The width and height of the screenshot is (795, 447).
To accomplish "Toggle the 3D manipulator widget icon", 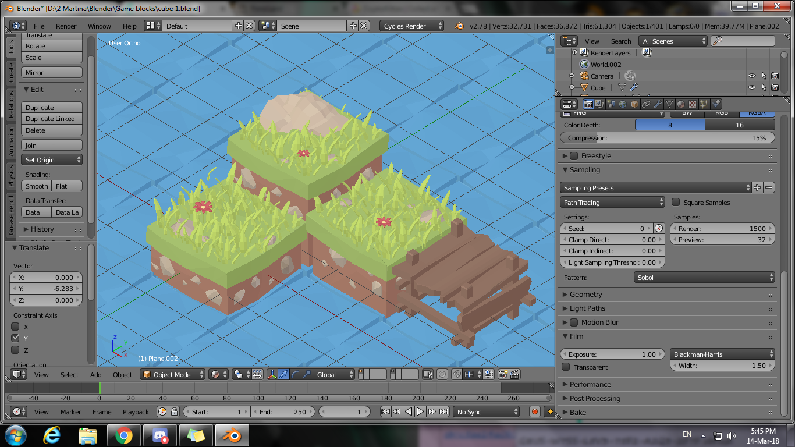I will pos(272,375).
